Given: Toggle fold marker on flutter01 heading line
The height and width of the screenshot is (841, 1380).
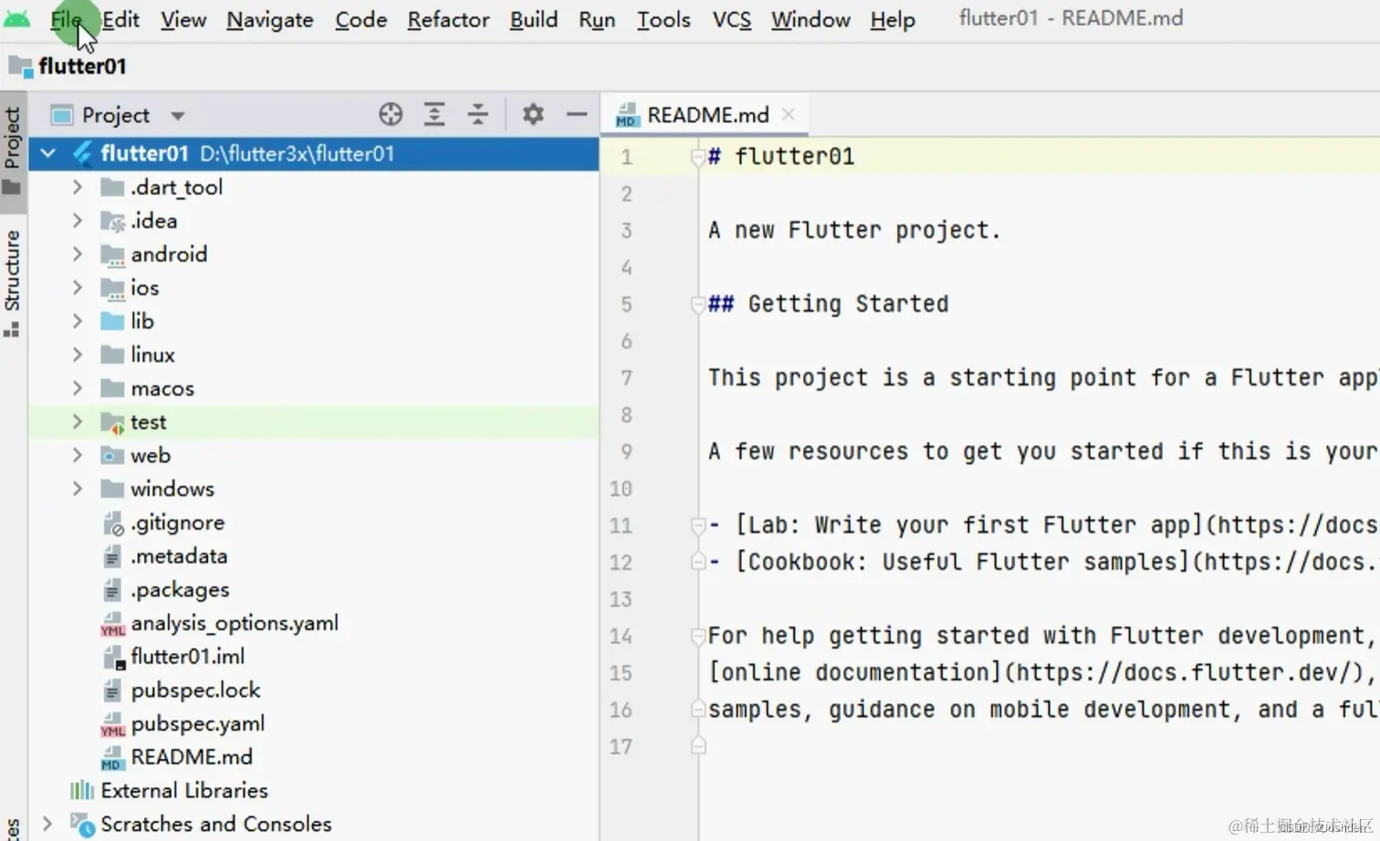Looking at the screenshot, I should tap(698, 157).
